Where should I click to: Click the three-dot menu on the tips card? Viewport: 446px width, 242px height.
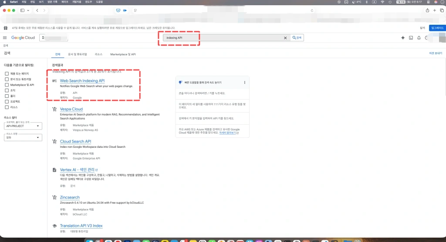pos(244,83)
